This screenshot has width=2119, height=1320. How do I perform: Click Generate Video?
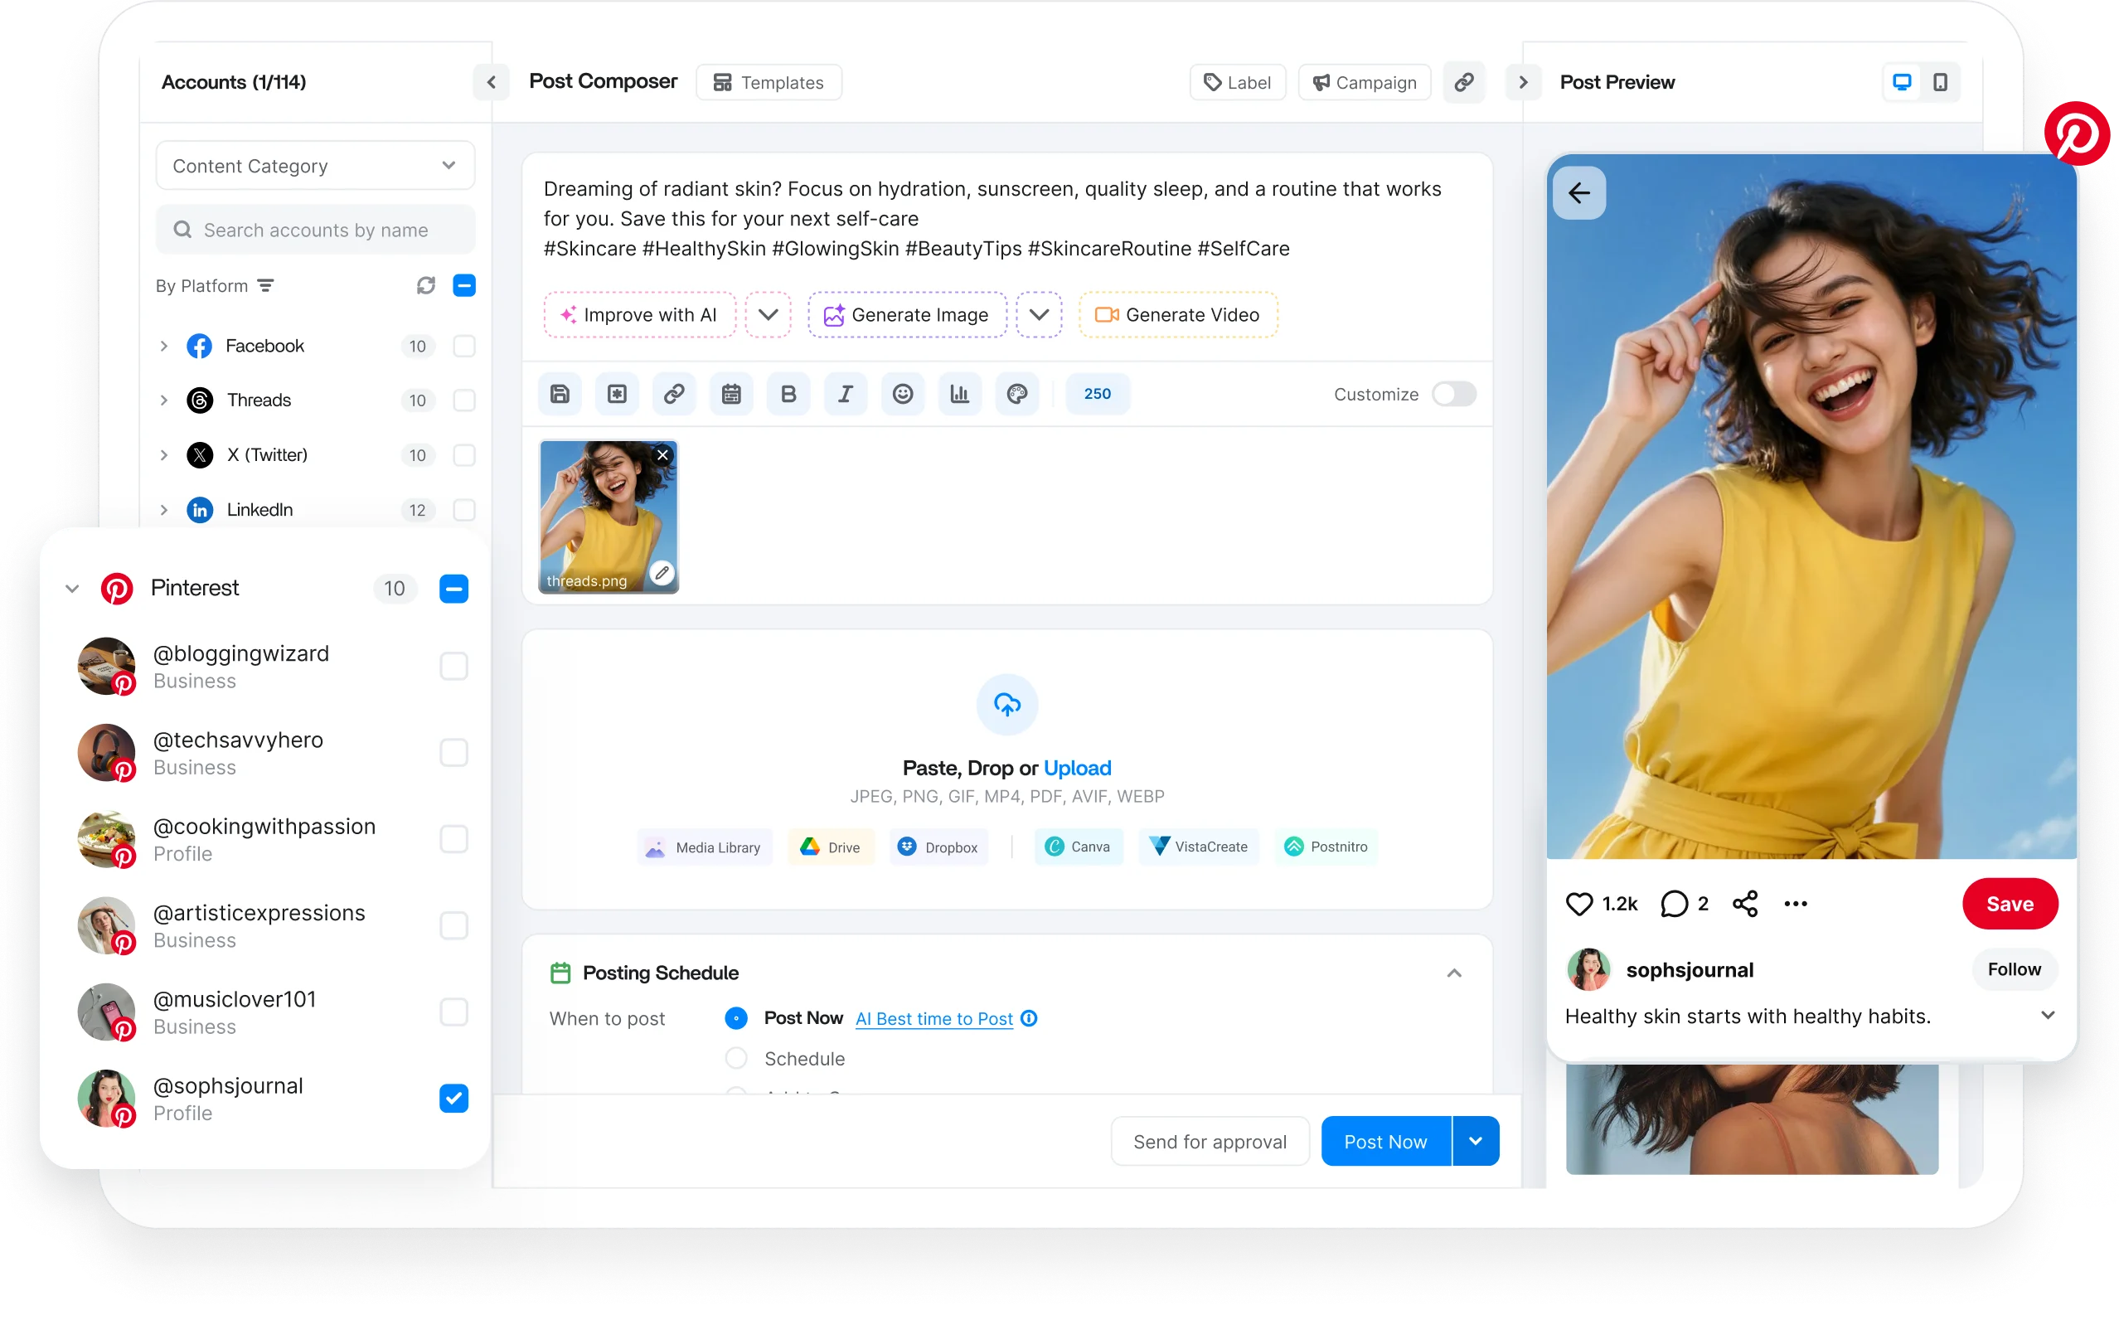1178,314
